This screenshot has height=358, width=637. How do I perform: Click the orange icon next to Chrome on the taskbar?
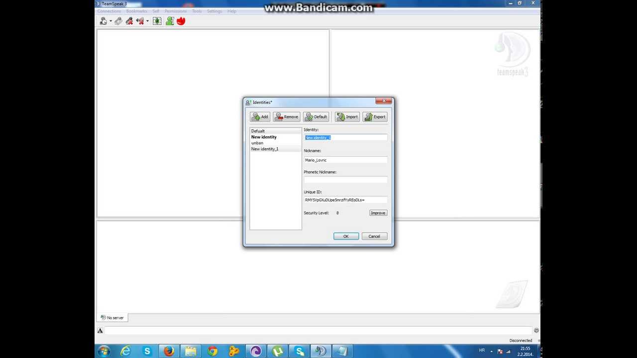click(234, 351)
